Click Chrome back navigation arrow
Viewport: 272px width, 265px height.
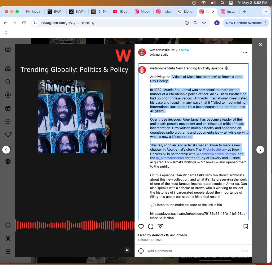pyautogui.click(x=5, y=23)
